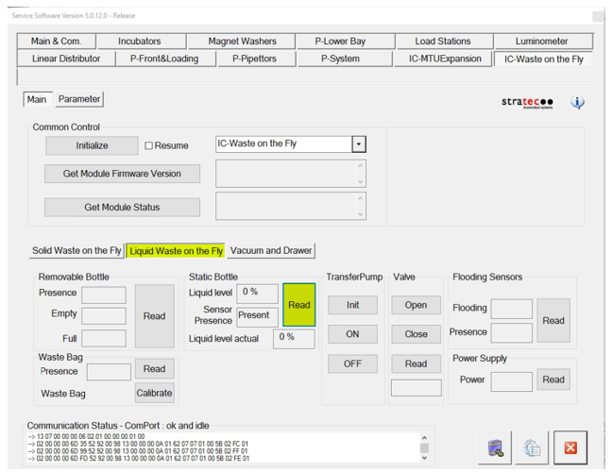Switch to Solid Waste on the Fly
Image resolution: width=613 pixels, height=472 pixels.
pyautogui.click(x=77, y=251)
